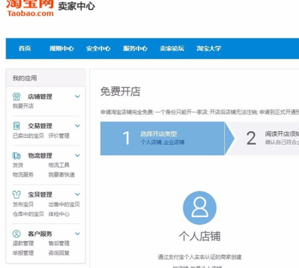Open 举报管理 link
The width and height of the screenshot is (299, 268).
pyautogui.click(x=23, y=253)
